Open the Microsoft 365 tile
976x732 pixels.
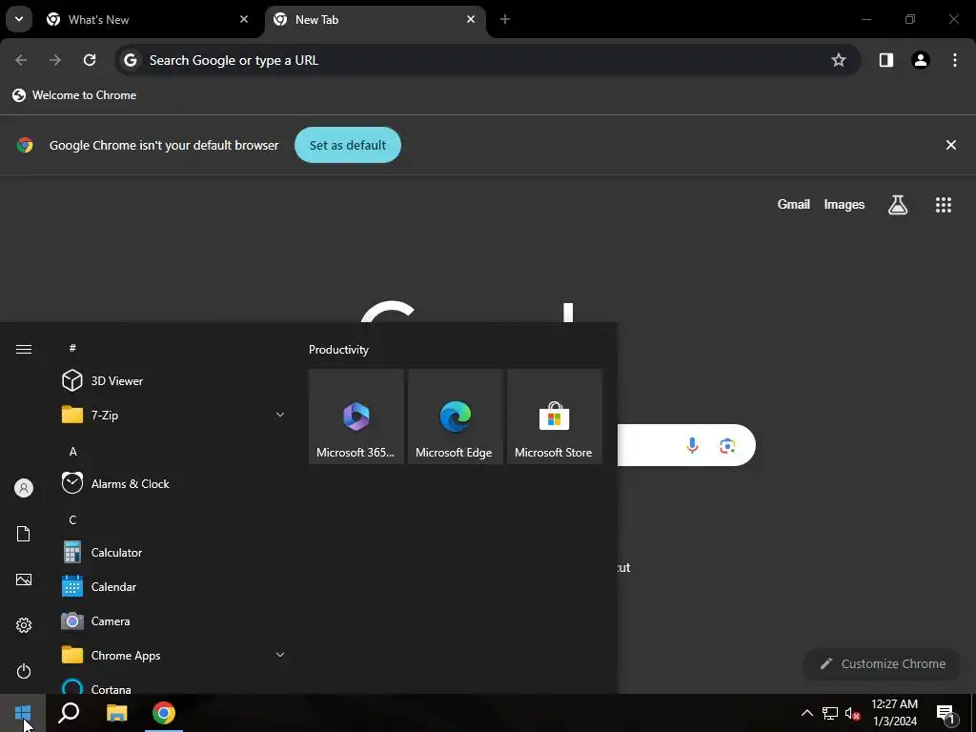tap(356, 417)
